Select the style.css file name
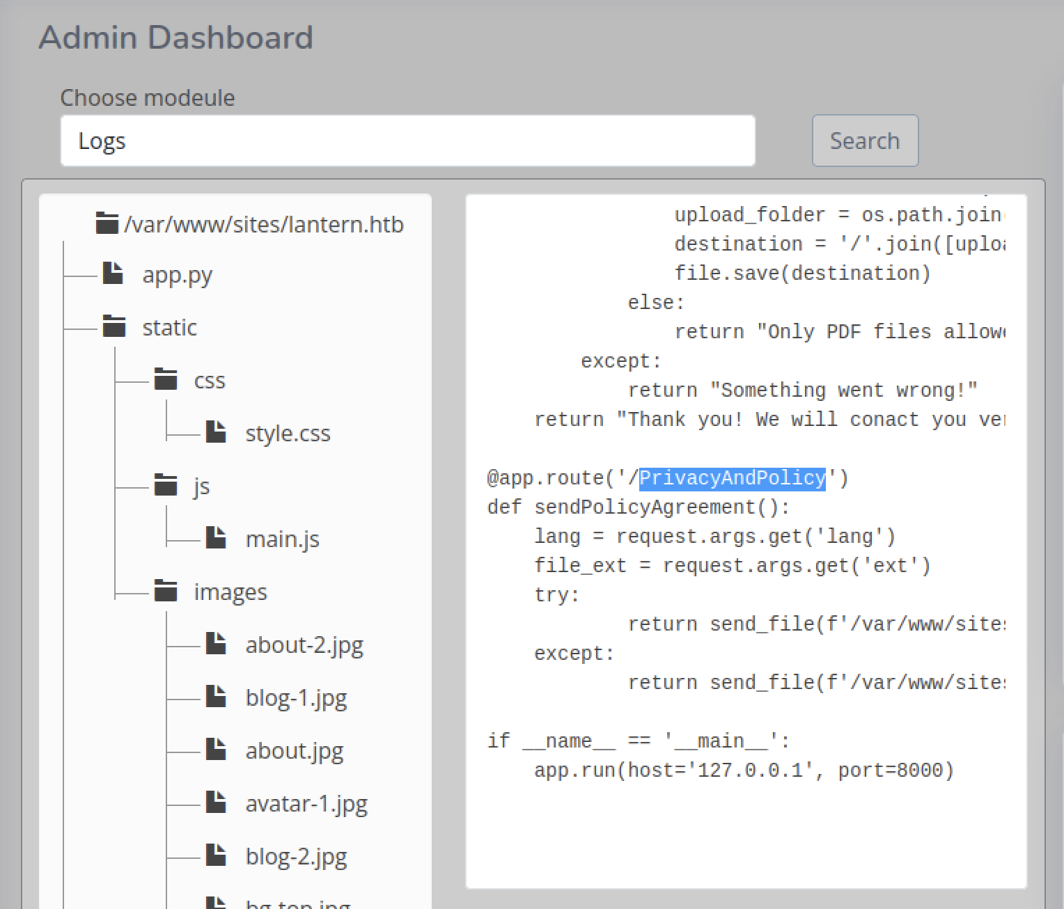1064x909 pixels. pos(288,434)
